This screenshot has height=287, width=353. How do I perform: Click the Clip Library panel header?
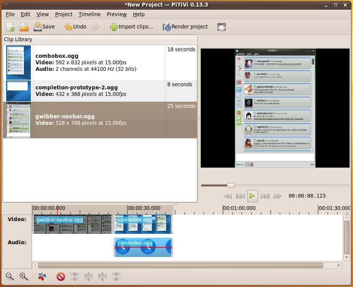100,39
